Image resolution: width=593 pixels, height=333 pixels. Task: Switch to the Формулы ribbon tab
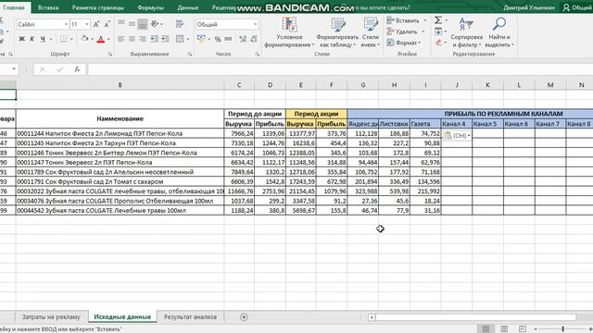tap(150, 7)
